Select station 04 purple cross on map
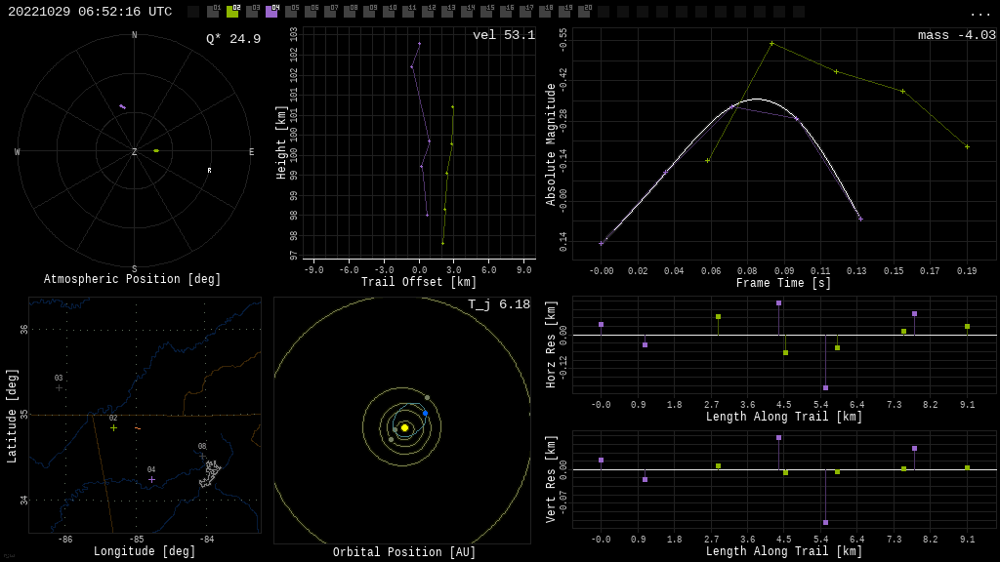 click(x=151, y=479)
